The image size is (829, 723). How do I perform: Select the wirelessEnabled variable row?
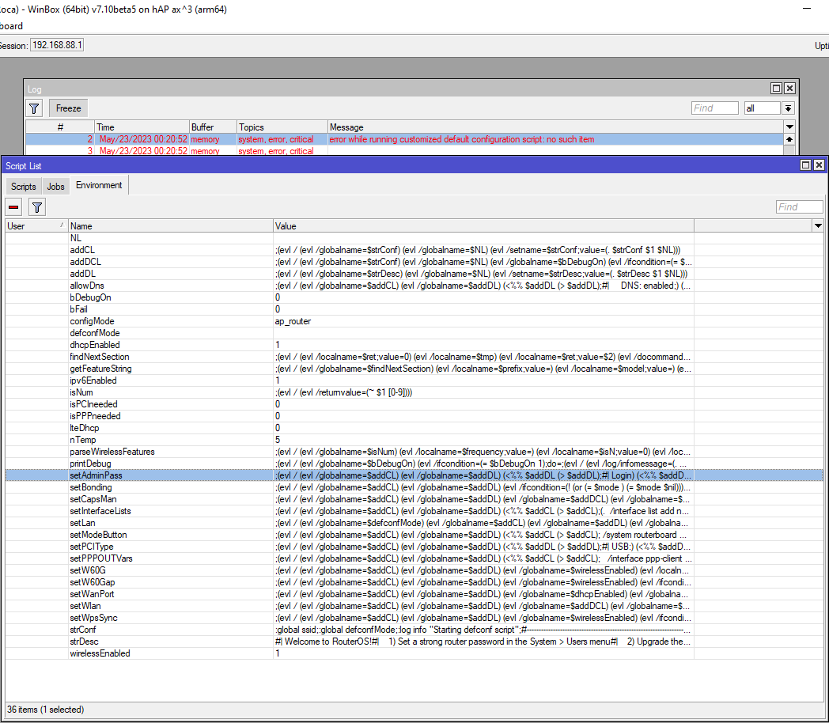pos(414,653)
